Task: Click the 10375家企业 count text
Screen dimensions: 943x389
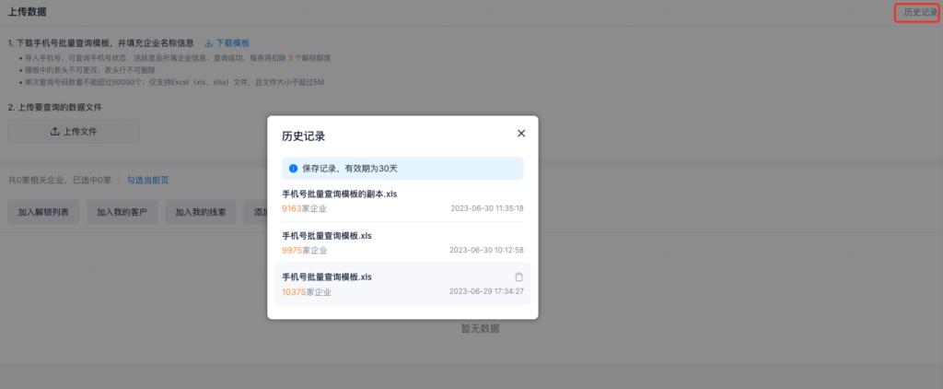Action: [306, 291]
